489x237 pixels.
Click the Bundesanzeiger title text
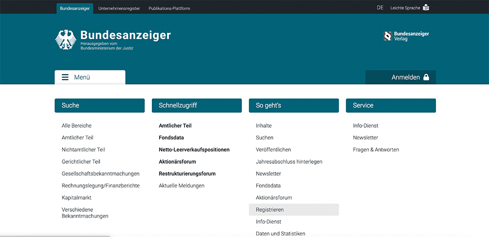tap(126, 35)
